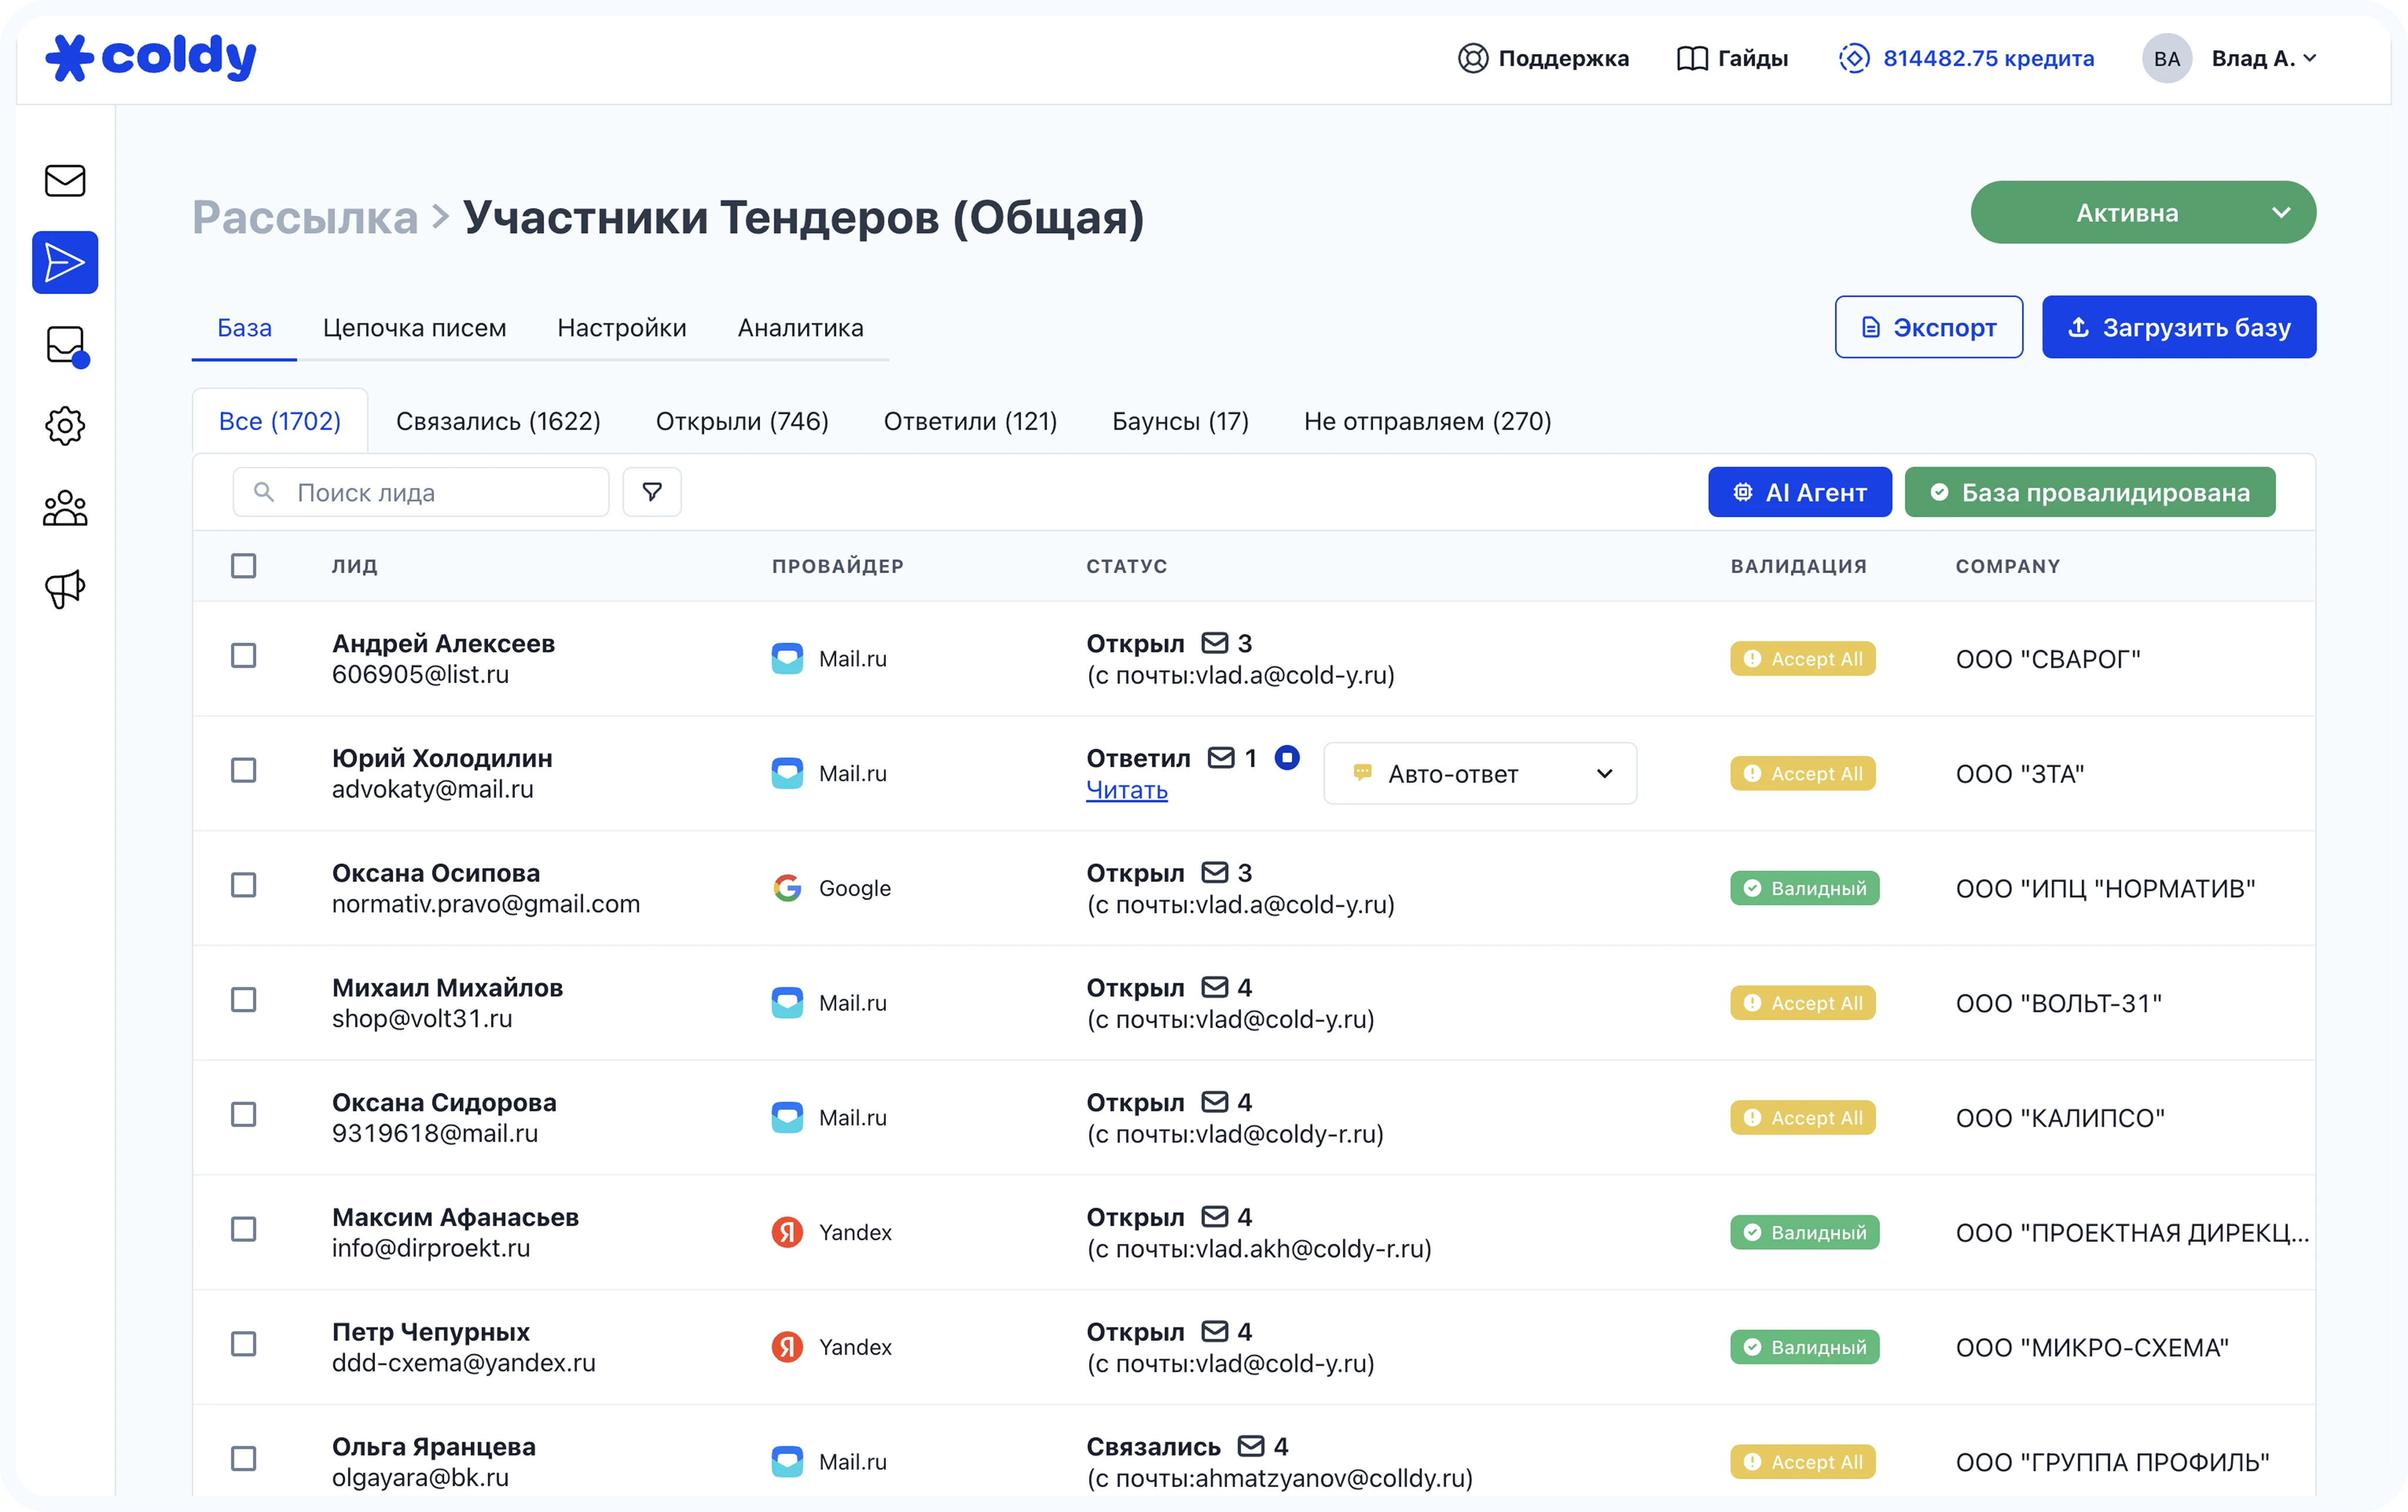Select the checkbox for Оксана Осипова row
This screenshot has height=1512, width=2408.
point(243,885)
